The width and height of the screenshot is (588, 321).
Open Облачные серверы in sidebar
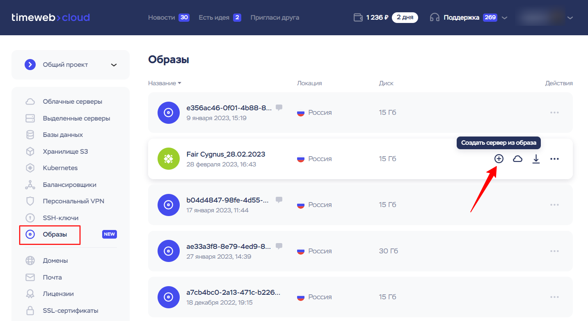(x=72, y=102)
